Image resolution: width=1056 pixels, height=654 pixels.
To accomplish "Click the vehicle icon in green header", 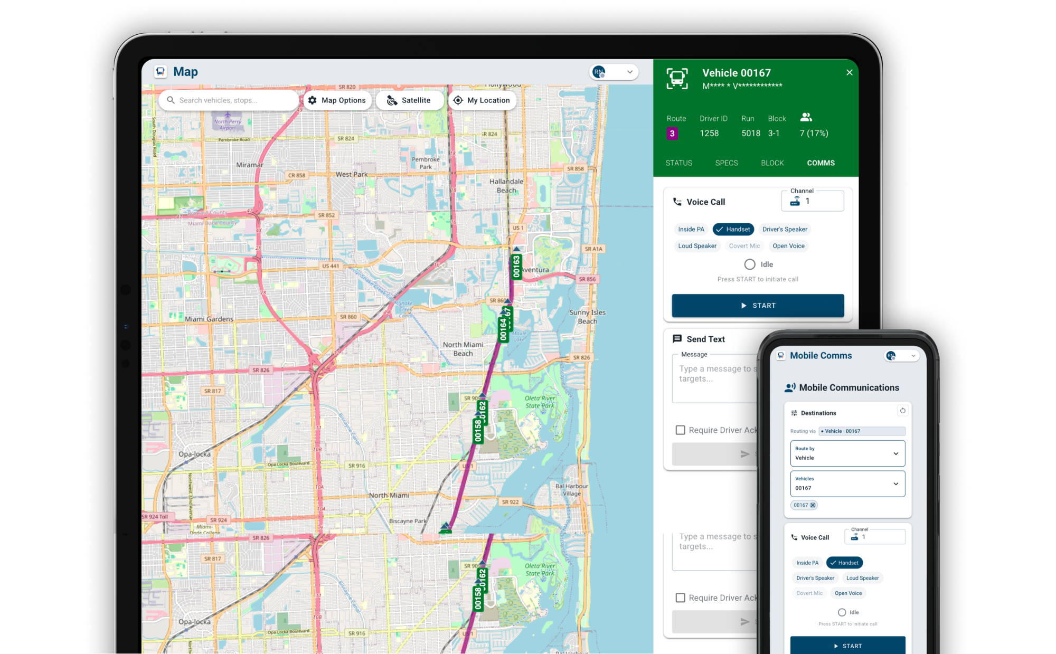I will [x=677, y=79].
